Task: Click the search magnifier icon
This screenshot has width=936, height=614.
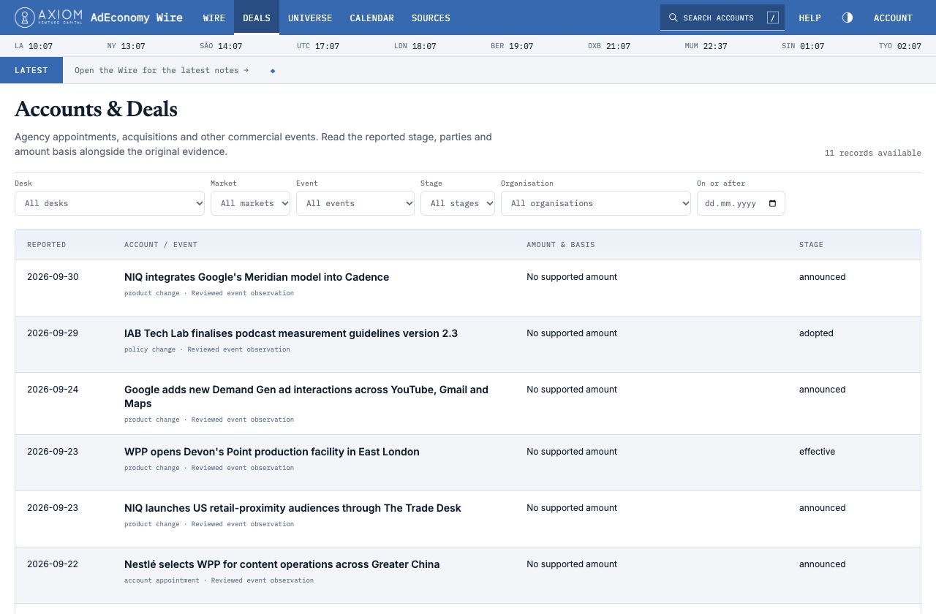Action: [x=673, y=18]
